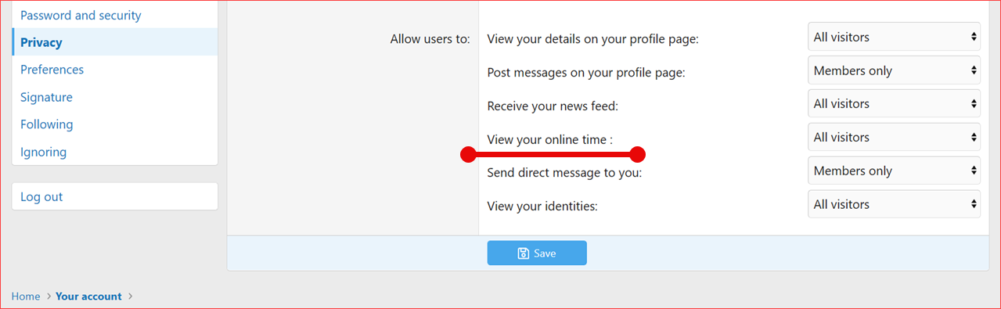Select the Privacy sidebar item
This screenshot has width=1001, height=309.
tap(115, 42)
